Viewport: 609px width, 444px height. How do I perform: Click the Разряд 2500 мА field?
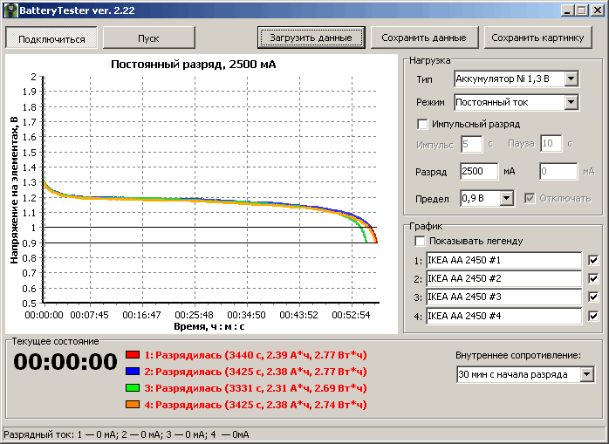pos(479,171)
